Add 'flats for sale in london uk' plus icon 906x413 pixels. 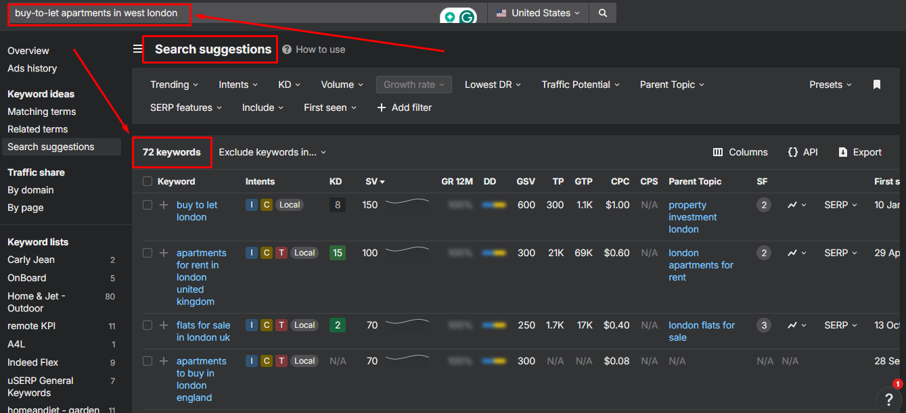click(163, 325)
